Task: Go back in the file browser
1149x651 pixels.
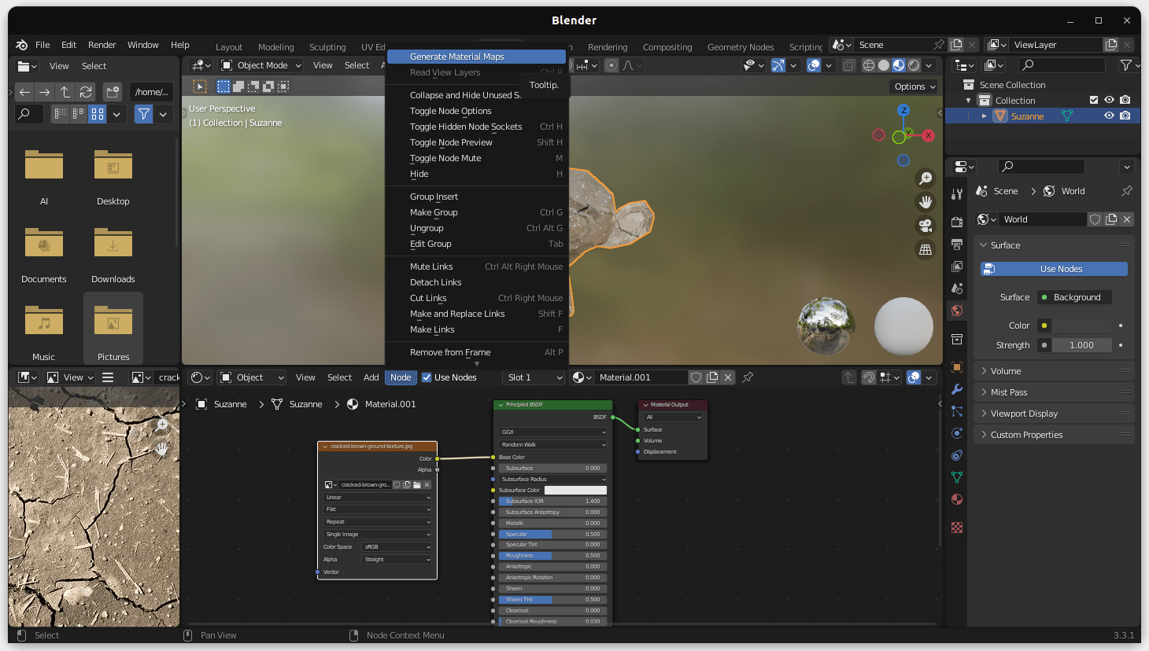Action: tap(24, 92)
